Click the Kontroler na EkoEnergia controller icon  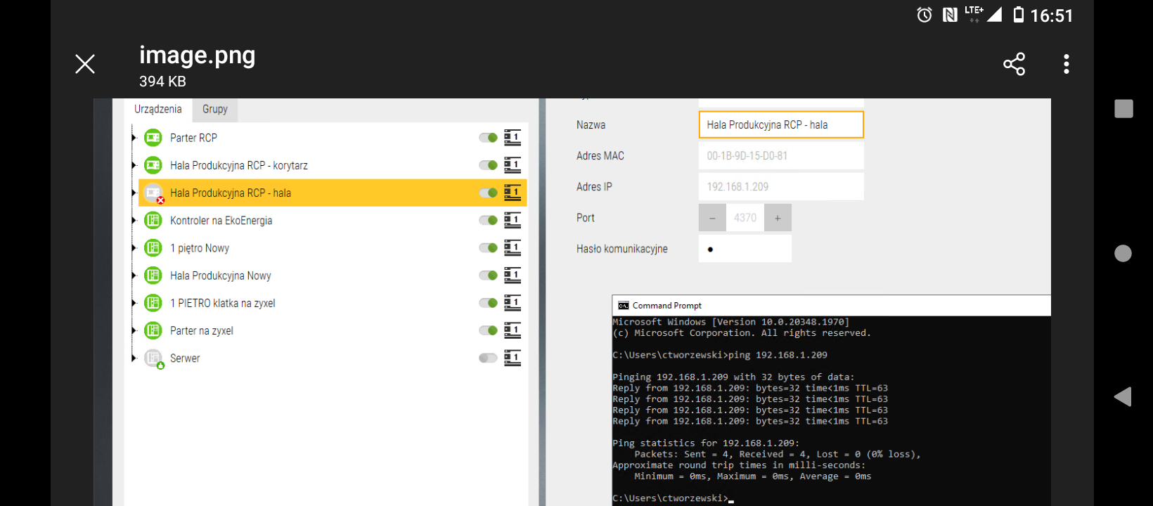(x=153, y=220)
